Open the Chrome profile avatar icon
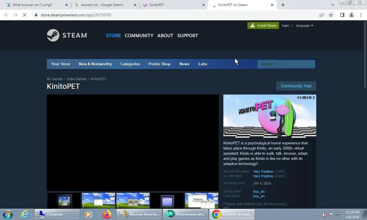Screen dimensions: 367x220 351,15
